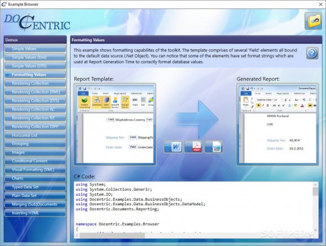This screenshot has width=326, height=246.
Task: Click the Example Browser title bar icon
Action: click(4, 4)
